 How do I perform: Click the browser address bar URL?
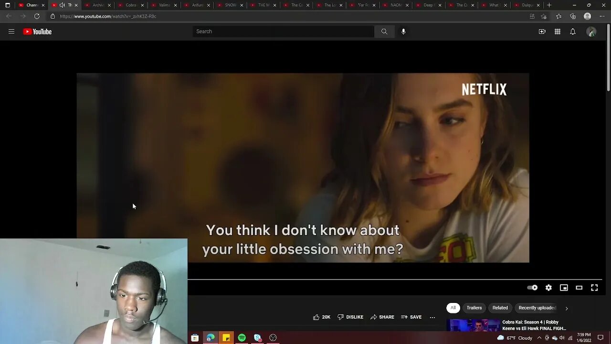[x=108, y=16]
